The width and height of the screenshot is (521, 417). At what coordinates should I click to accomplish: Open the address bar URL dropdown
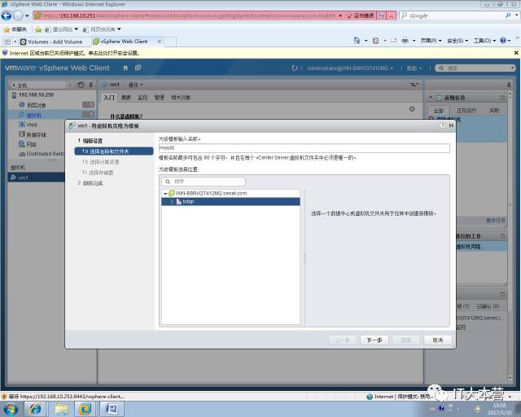pos(340,15)
